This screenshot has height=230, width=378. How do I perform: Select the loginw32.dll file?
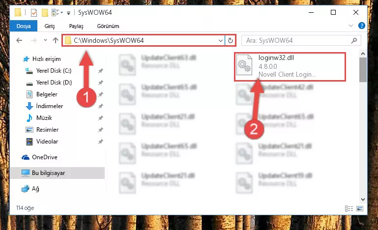coord(290,66)
